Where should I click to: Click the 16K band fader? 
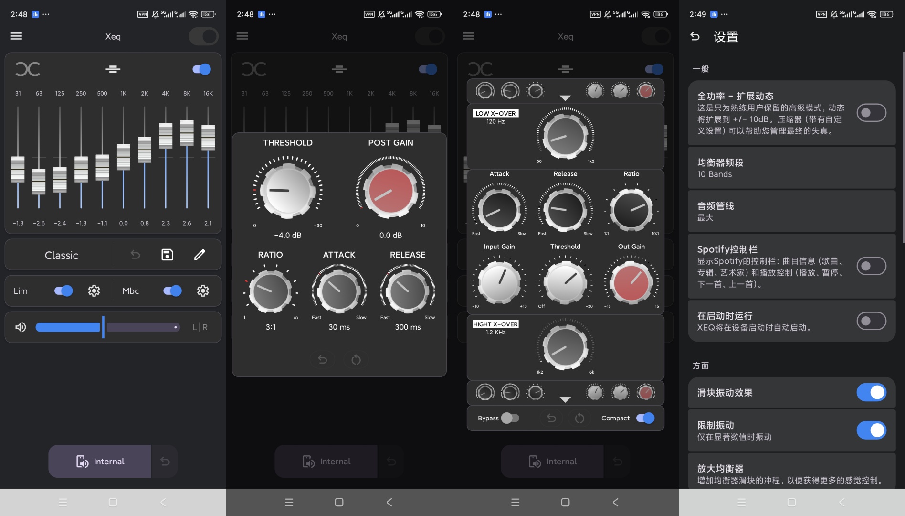pyautogui.click(x=208, y=138)
